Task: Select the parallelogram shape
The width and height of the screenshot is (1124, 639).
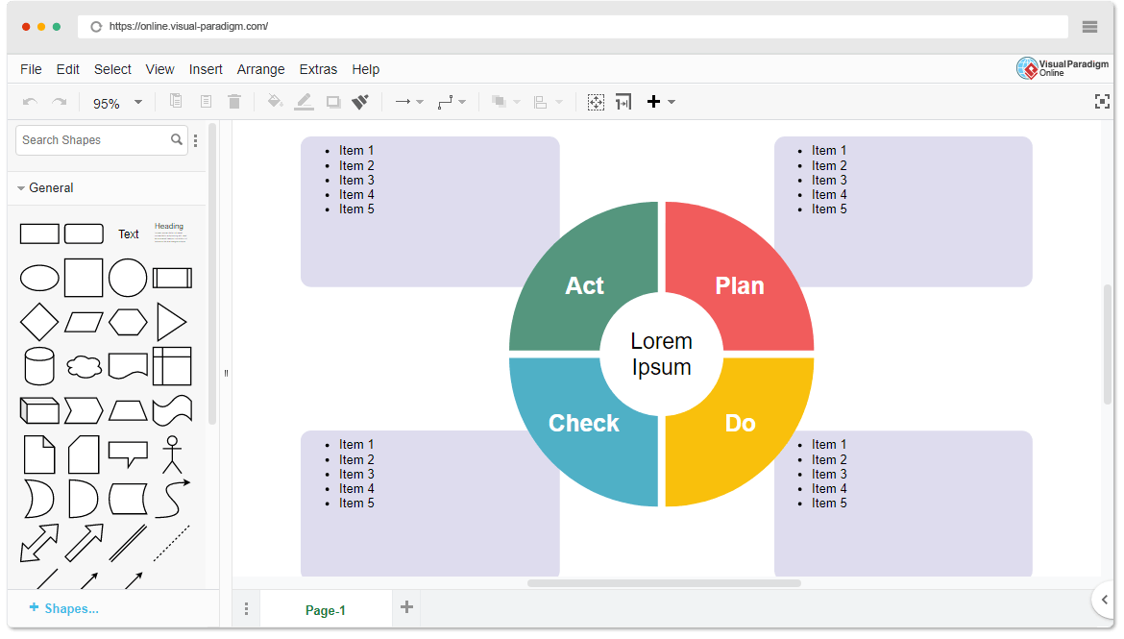Action: point(84,322)
